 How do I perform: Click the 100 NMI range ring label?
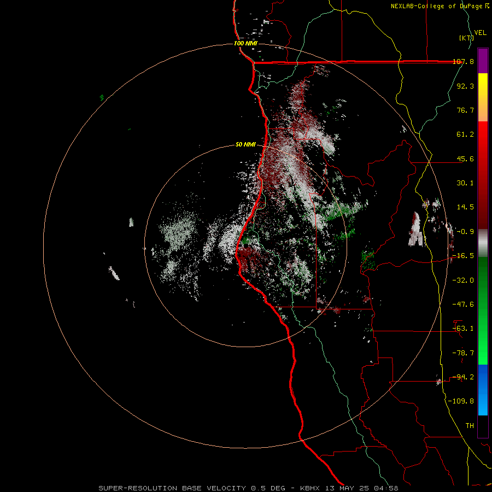pos(245,43)
